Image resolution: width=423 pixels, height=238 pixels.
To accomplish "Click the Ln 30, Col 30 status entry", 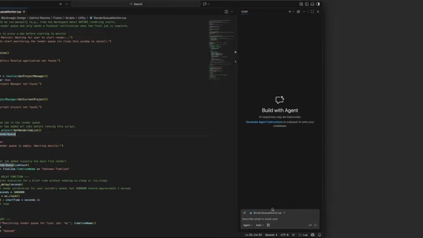I will 253,235.
